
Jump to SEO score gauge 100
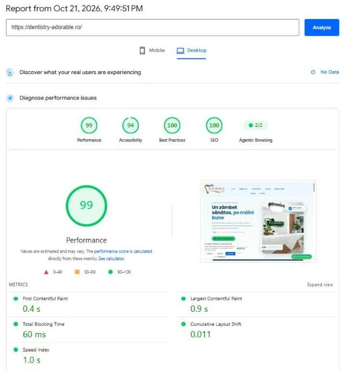214,125
